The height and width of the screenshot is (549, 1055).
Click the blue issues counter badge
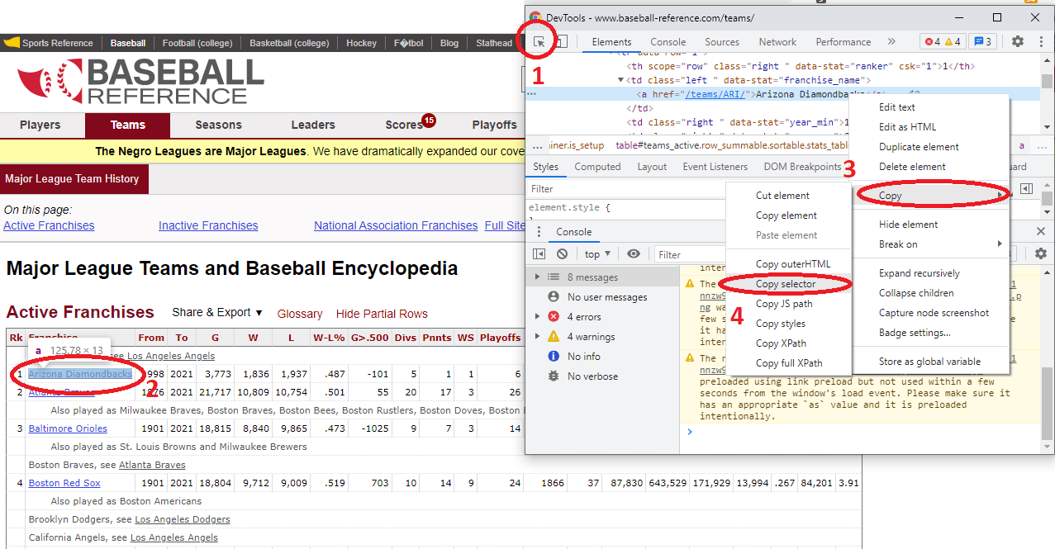(x=982, y=42)
